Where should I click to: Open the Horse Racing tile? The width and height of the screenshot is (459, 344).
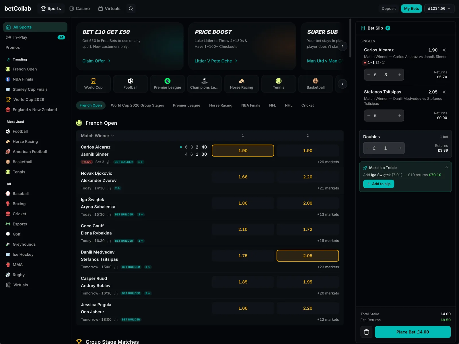(x=242, y=84)
